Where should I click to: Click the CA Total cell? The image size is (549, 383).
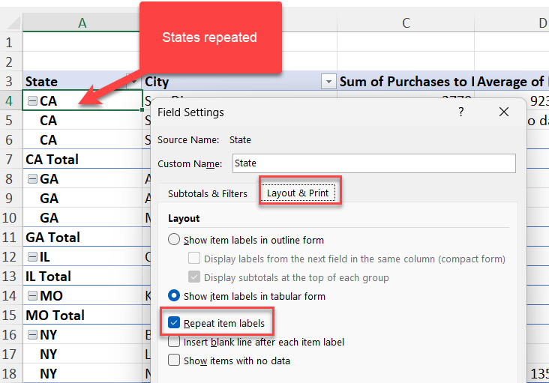tap(82, 160)
